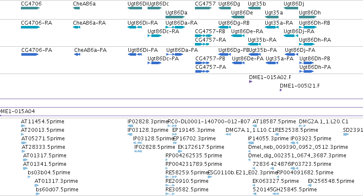Image resolution: width=363 pixels, height=196 pixels.
Task: Click EST AT01341.5prime
Action: (26, 168)
